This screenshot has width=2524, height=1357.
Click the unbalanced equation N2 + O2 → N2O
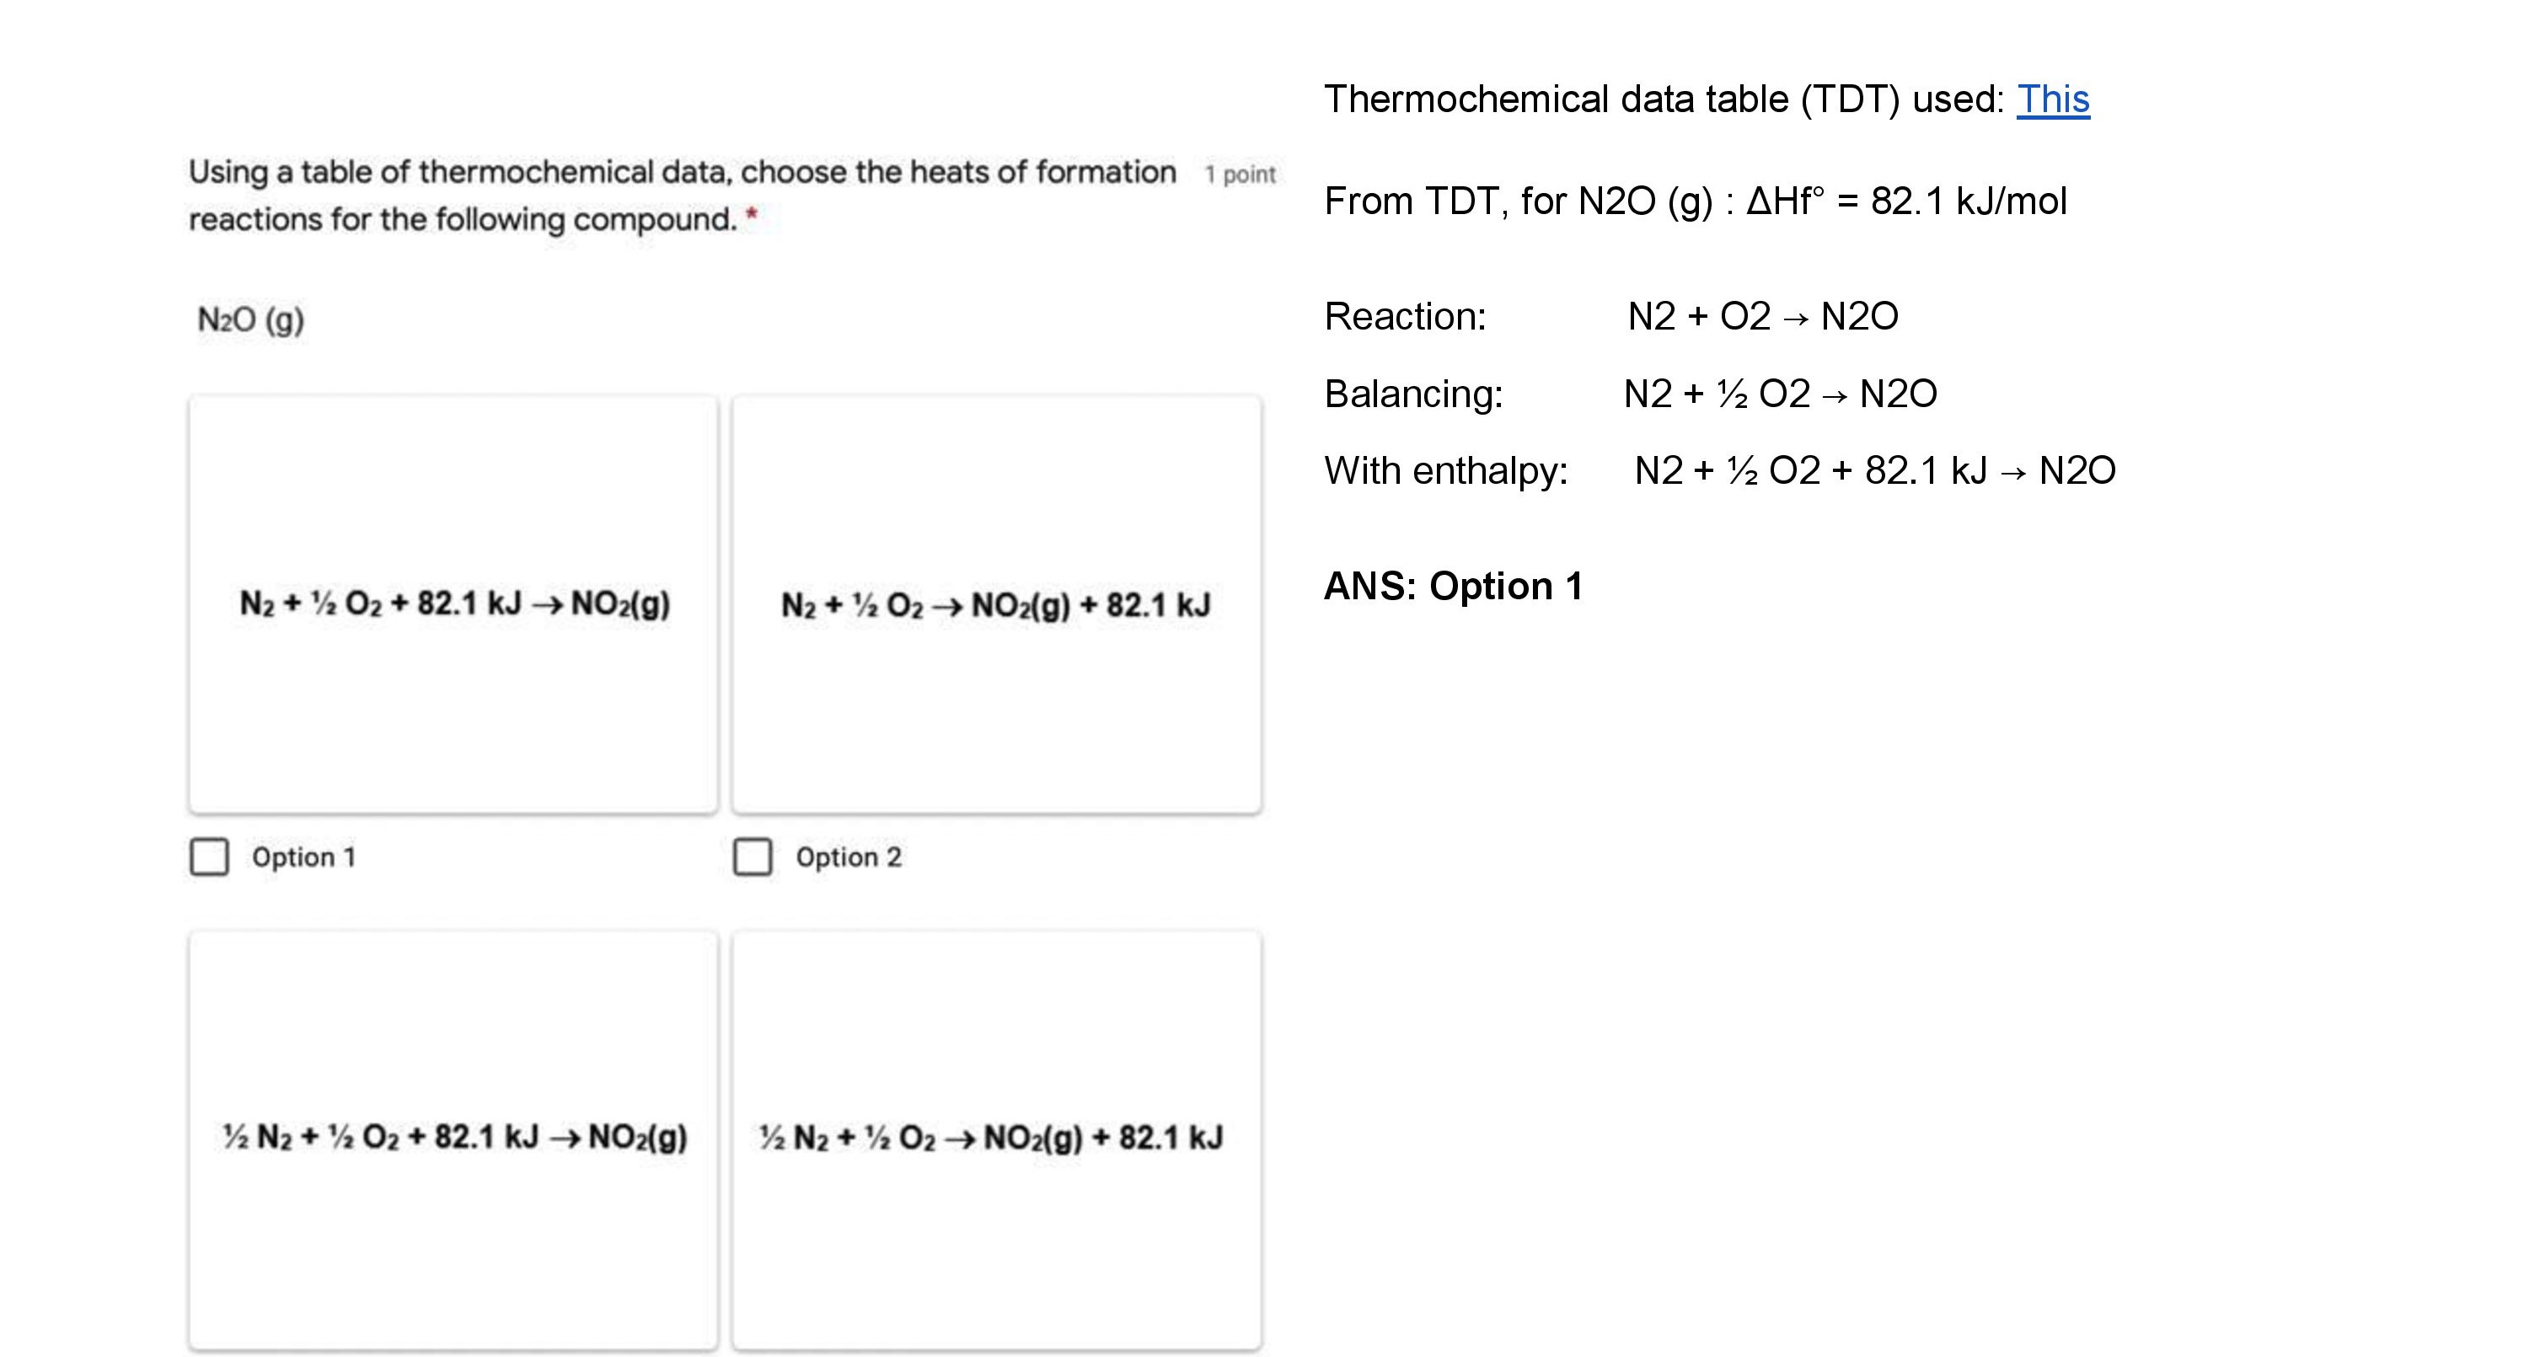pyautogui.click(x=1763, y=316)
